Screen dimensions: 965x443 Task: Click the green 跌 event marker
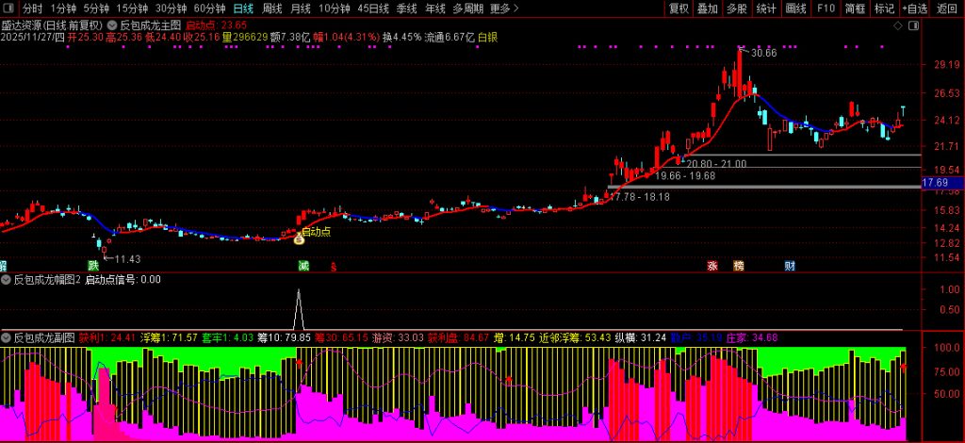[92, 267]
